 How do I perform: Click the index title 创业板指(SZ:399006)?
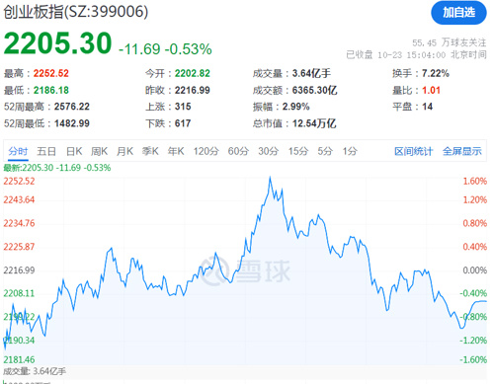point(75,12)
